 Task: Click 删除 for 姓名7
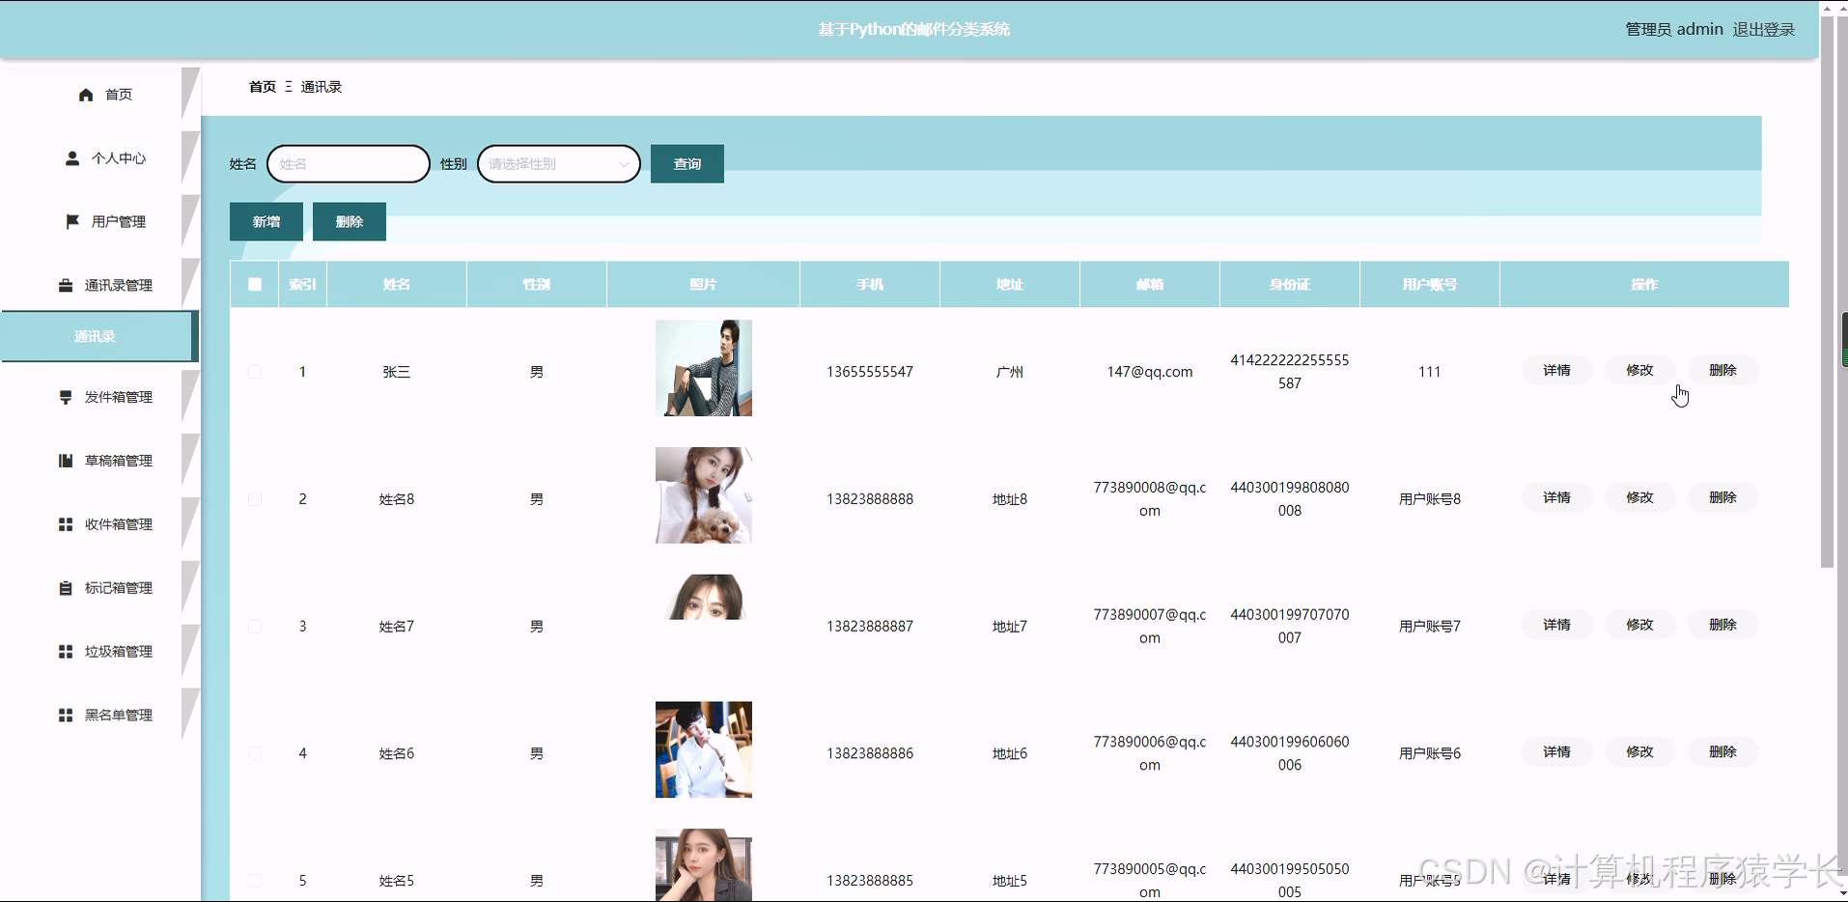coord(1722,626)
